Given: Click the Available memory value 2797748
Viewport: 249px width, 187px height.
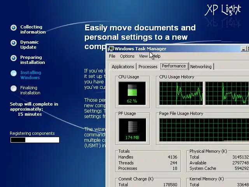Looking at the screenshot, I should coord(240,163).
